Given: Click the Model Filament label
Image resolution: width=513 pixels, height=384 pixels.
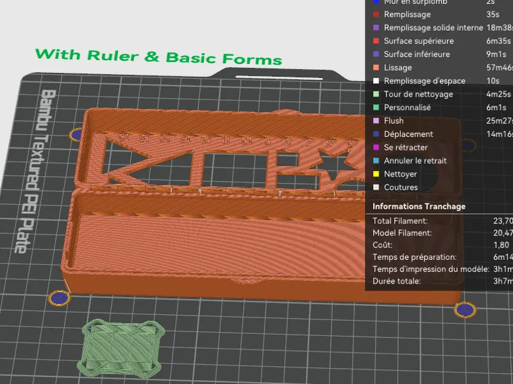Looking at the screenshot, I should [x=402, y=233].
